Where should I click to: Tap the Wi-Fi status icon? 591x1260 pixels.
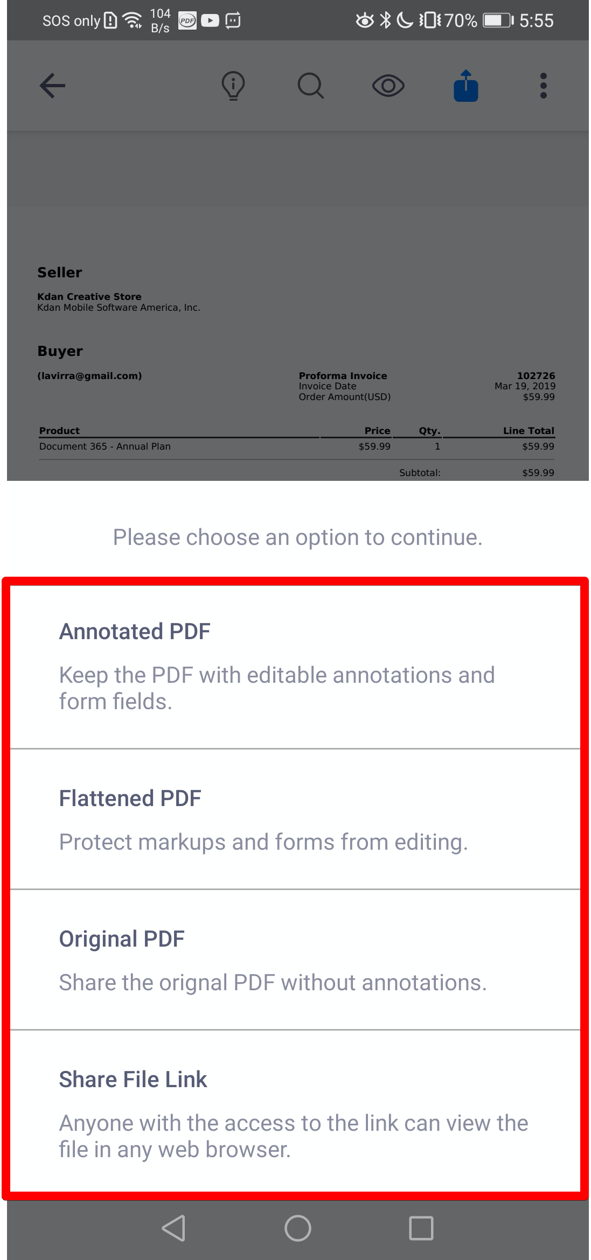click(133, 20)
